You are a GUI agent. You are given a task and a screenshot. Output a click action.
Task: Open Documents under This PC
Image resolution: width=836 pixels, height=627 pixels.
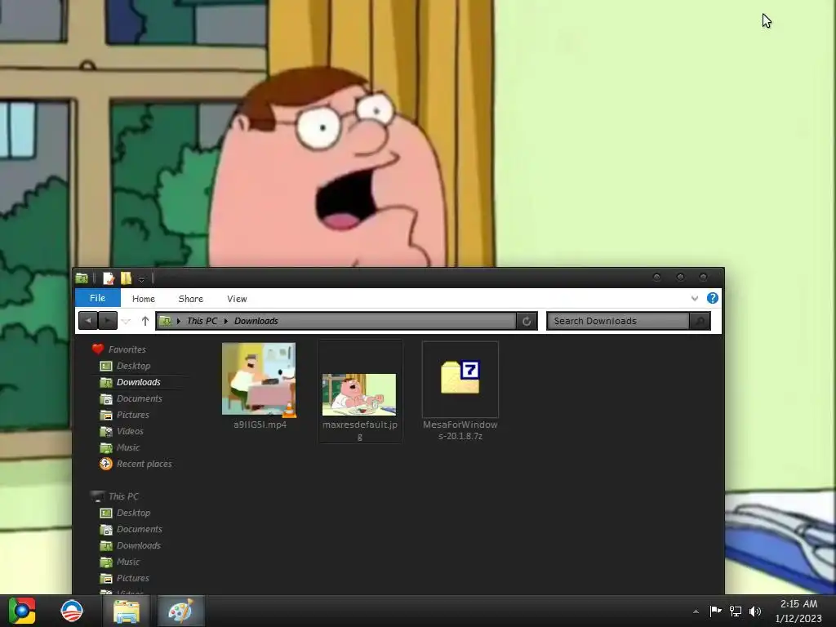click(139, 529)
